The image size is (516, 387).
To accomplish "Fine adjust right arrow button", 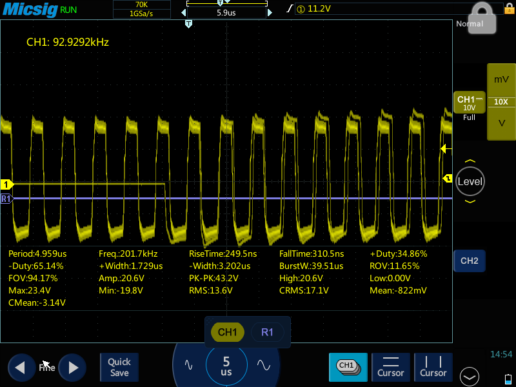I will pos(72,368).
